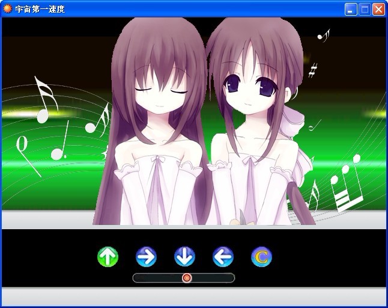The width and height of the screenshot is (388, 308).
Task: Click the green up arrow button
Action: [108, 257]
